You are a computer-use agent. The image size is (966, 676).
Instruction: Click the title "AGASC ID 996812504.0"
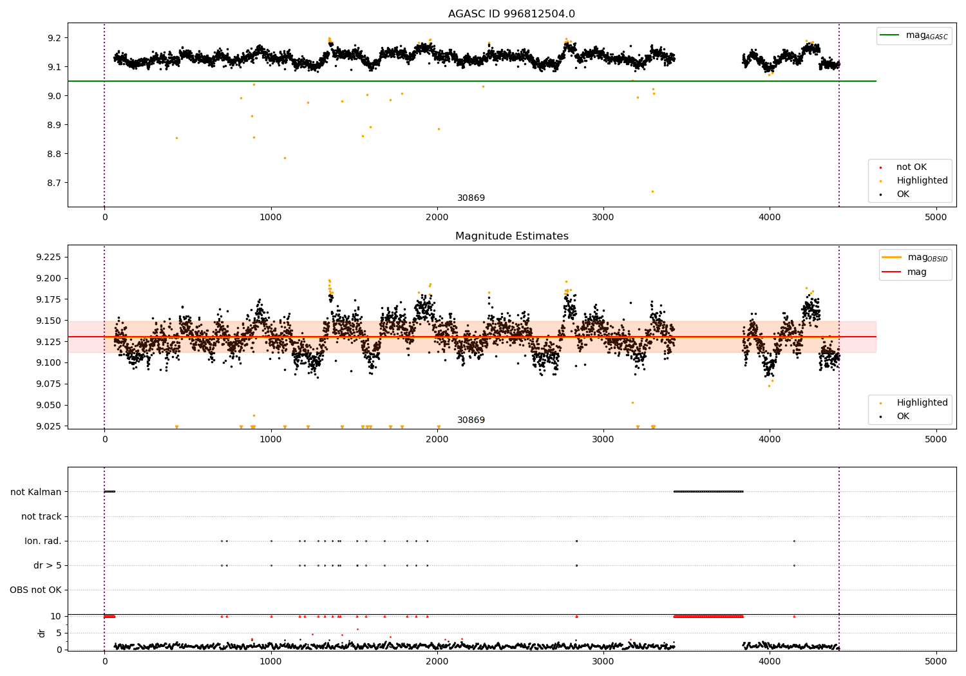[512, 14]
